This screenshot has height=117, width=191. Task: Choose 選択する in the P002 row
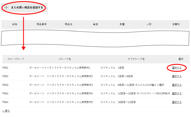[177, 76]
